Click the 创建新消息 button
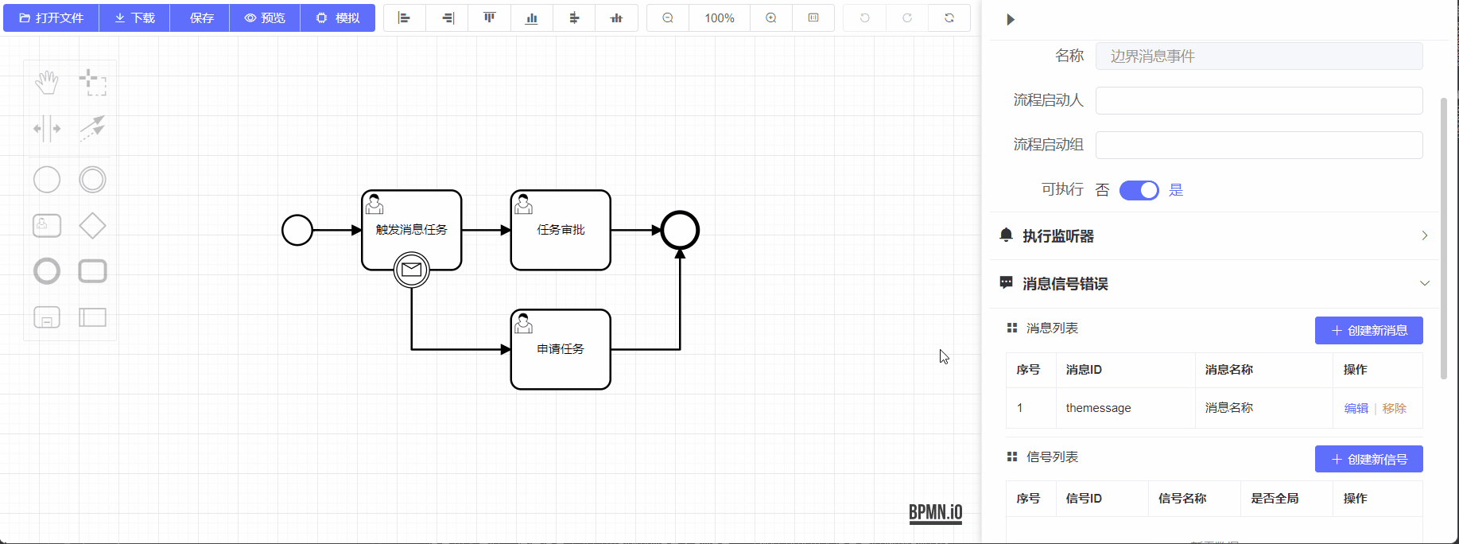1459x544 pixels. pyautogui.click(x=1368, y=331)
